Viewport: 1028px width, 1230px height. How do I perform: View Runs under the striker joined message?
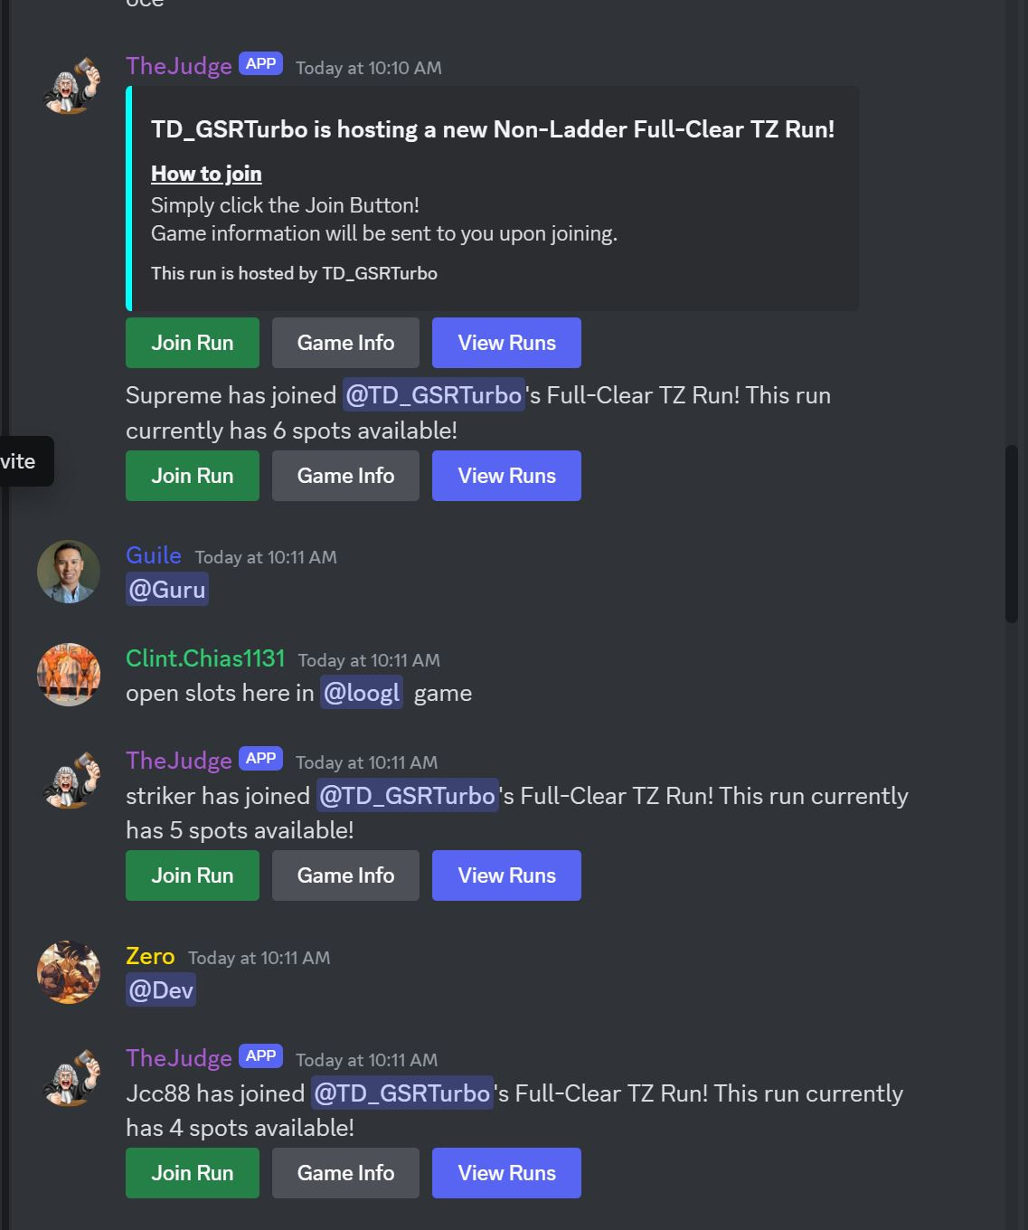click(x=506, y=875)
